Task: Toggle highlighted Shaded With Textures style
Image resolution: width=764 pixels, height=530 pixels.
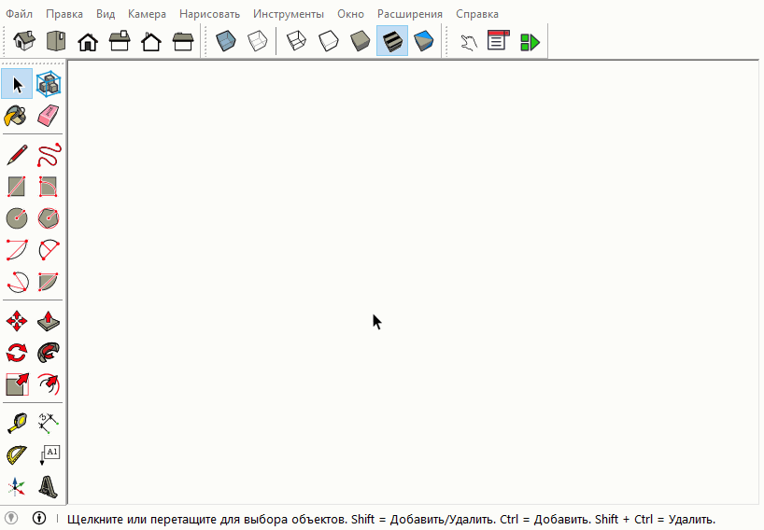Action: (x=392, y=41)
